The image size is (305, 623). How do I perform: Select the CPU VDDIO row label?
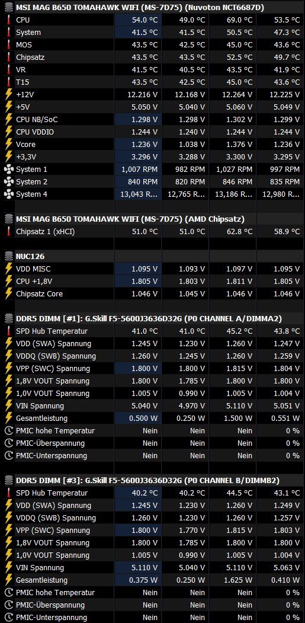(x=35, y=132)
